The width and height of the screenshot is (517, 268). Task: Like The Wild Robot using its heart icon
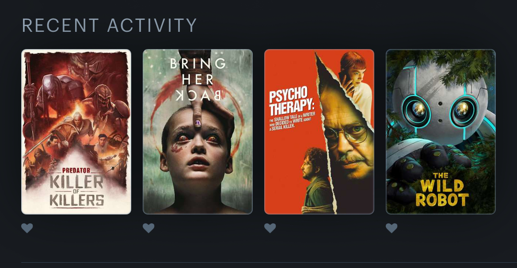tap(392, 228)
